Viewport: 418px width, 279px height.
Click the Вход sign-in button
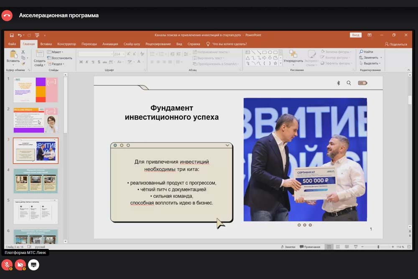pyautogui.click(x=355, y=35)
